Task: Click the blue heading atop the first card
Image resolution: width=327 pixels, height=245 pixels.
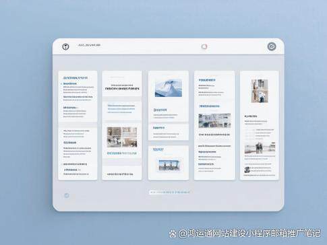Action: click(x=76, y=78)
